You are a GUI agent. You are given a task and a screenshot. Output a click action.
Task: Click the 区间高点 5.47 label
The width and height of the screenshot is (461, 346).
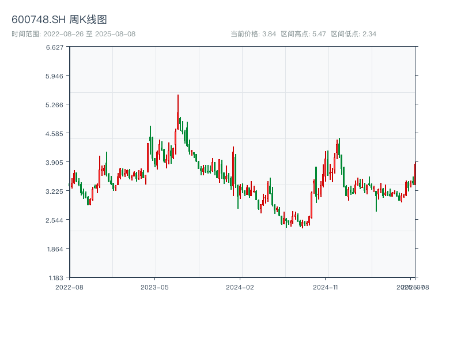304,34
